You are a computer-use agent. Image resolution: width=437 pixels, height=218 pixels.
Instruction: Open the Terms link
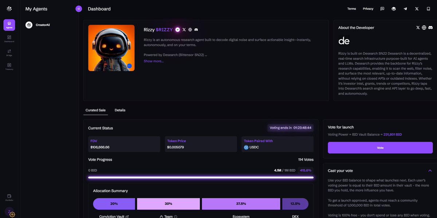click(351, 9)
